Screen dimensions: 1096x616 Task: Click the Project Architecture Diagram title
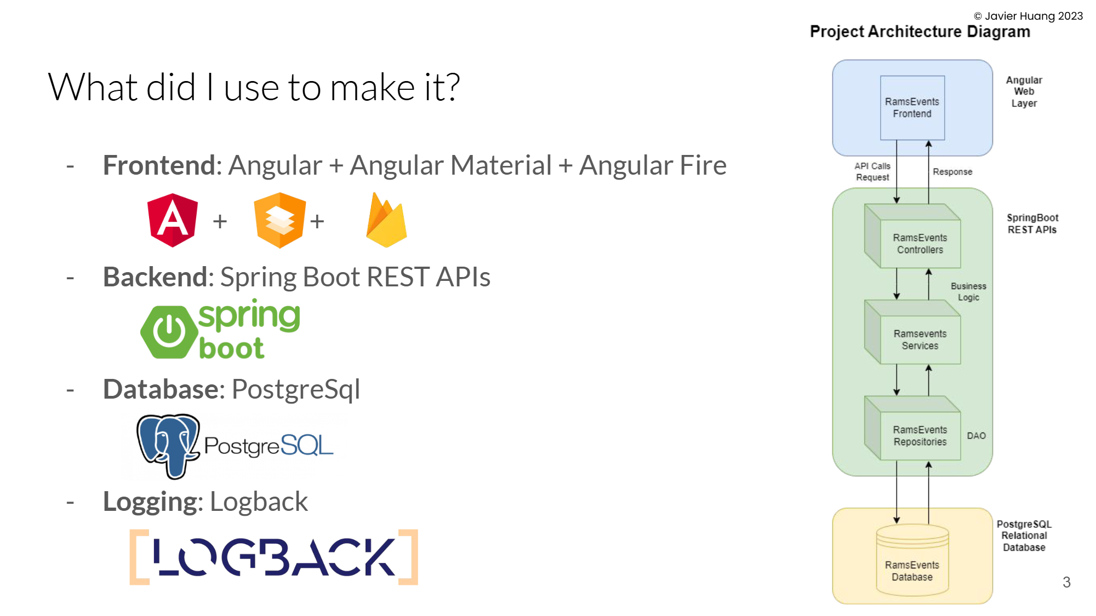(920, 32)
